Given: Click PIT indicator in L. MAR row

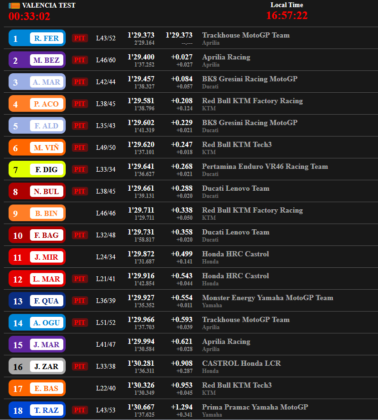Looking at the screenshot, I should 80,279.
